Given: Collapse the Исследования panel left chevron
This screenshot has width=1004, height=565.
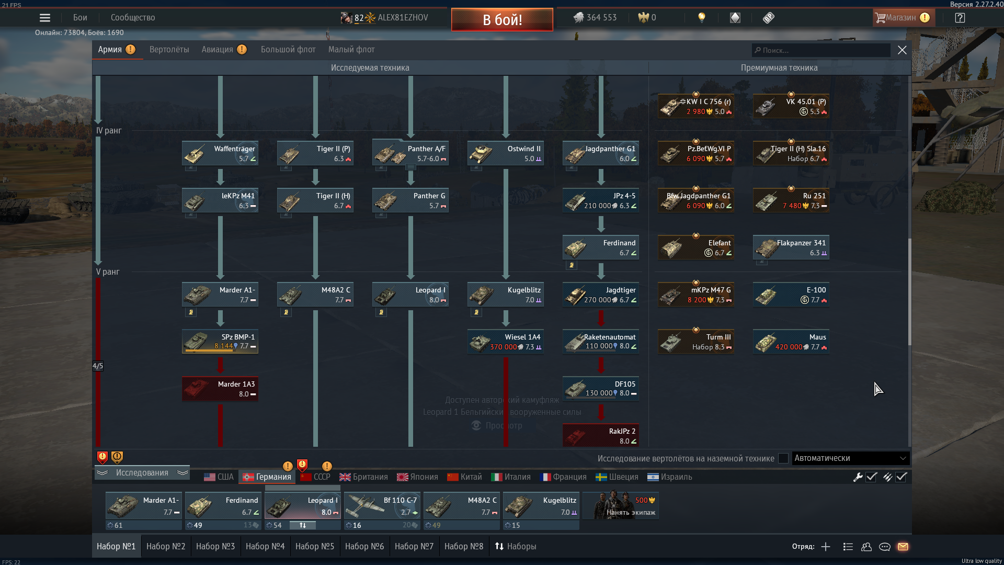Looking at the screenshot, I should (102, 472).
